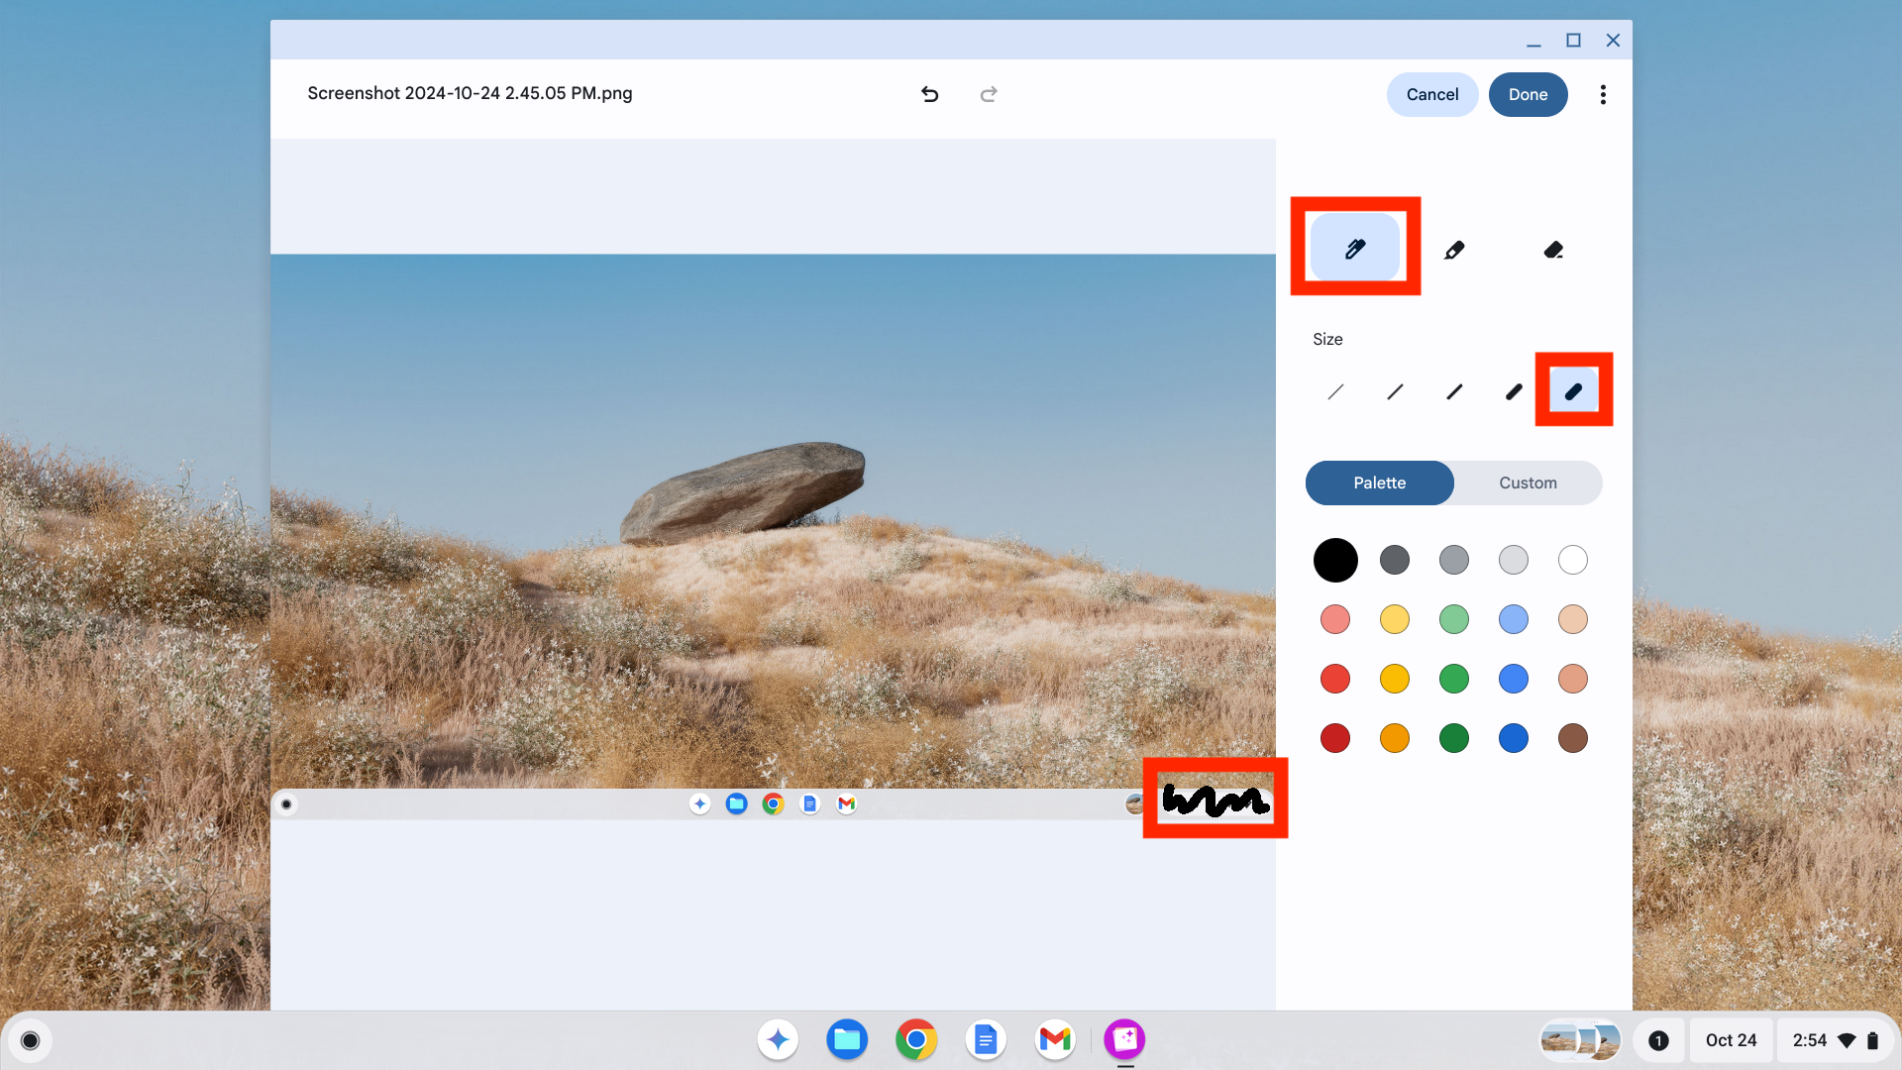Pick the medium blue swatch
1902x1070 pixels.
point(1514,679)
